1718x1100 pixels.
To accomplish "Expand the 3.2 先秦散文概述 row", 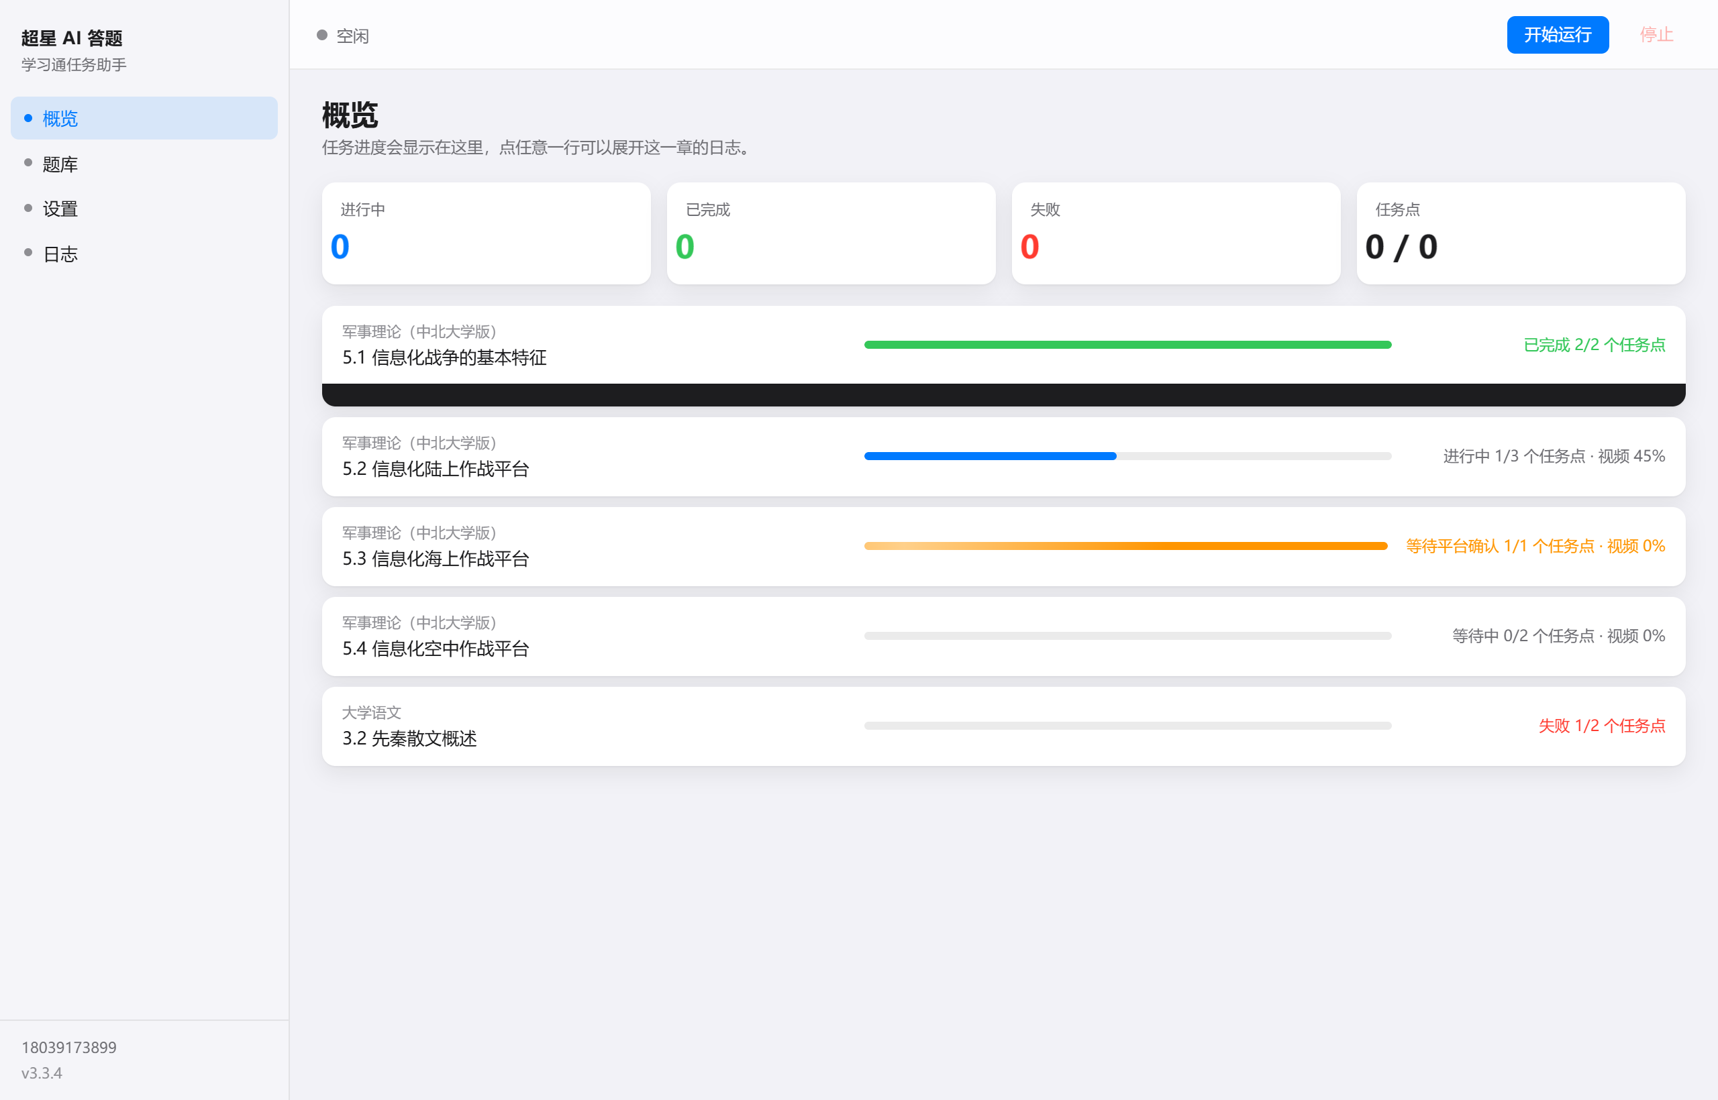I will point(1003,726).
